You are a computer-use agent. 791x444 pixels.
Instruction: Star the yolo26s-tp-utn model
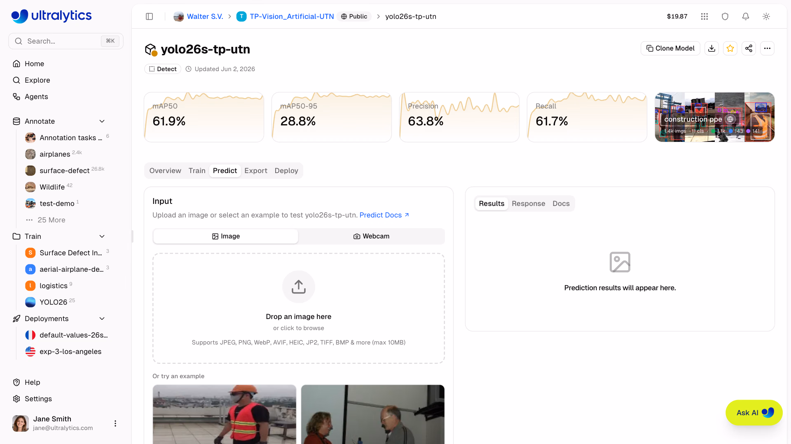[730, 49]
